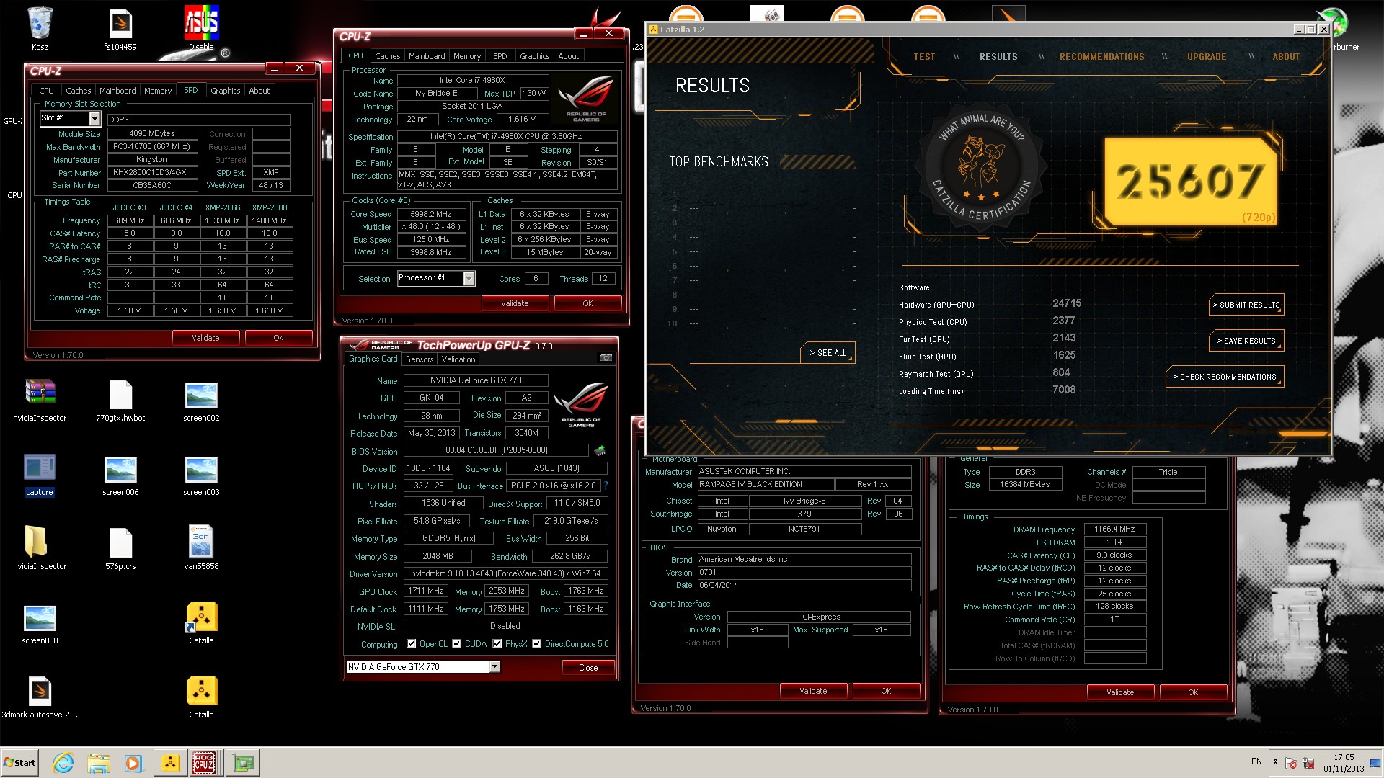Switch to Memory tab in SPD CPU-Z window
1384x778 pixels.
coord(158,91)
